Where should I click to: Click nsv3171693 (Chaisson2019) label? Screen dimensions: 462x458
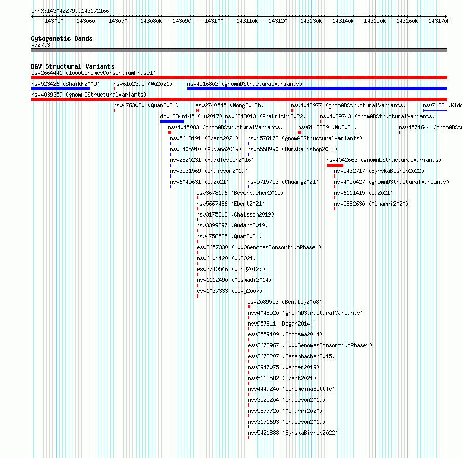(287, 422)
